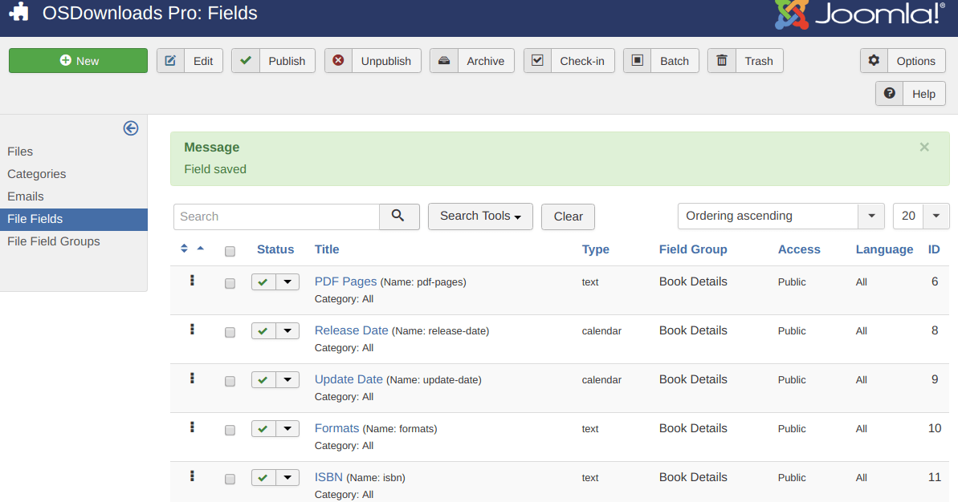This screenshot has width=958, height=502.
Task: Select the Update Date row checkbox
Action: point(230,381)
